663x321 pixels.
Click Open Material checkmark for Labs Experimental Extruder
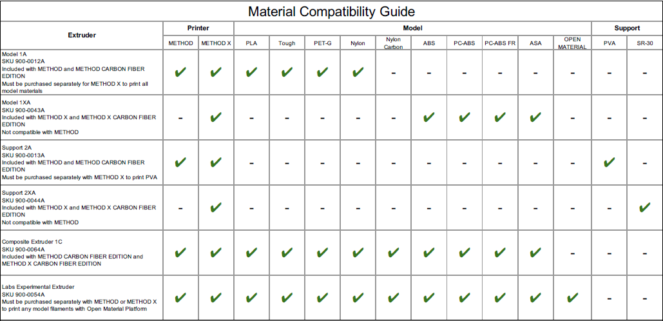pyautogui.click(x=572, y=298)
